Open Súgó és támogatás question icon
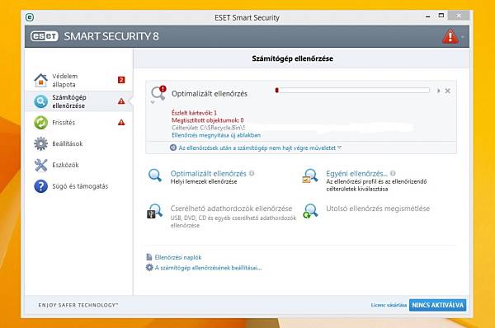Viewport: 495px width, 328px height. point(40,186)
